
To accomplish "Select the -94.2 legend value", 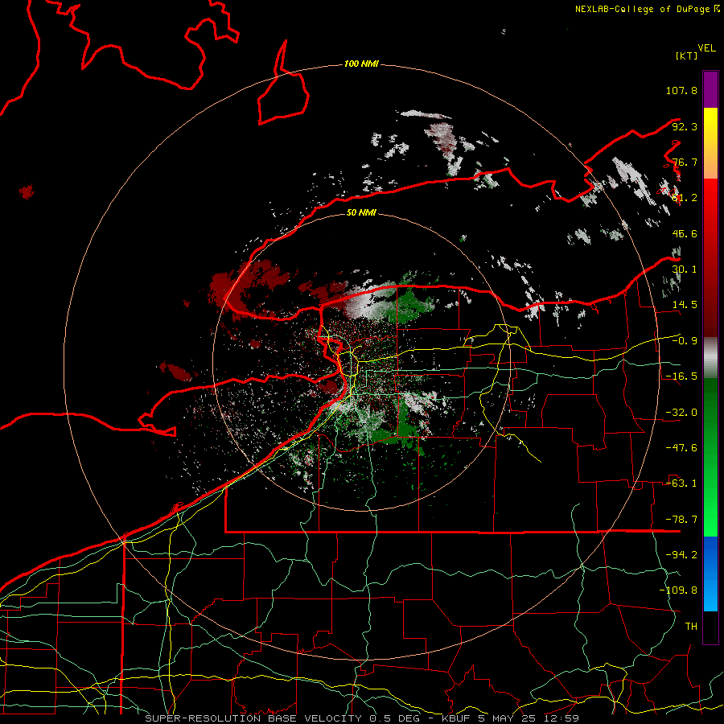I will click(x=681, y=555).
